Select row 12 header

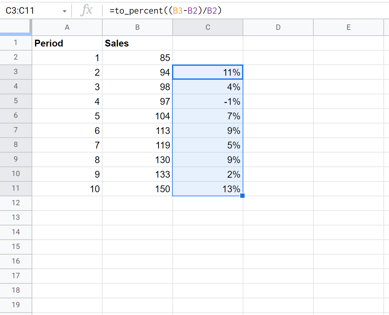tap(15, 203)
